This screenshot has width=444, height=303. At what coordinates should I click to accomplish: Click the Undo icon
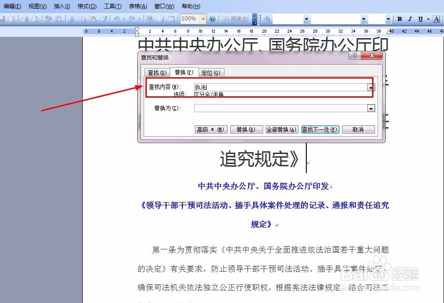[117, 19]
